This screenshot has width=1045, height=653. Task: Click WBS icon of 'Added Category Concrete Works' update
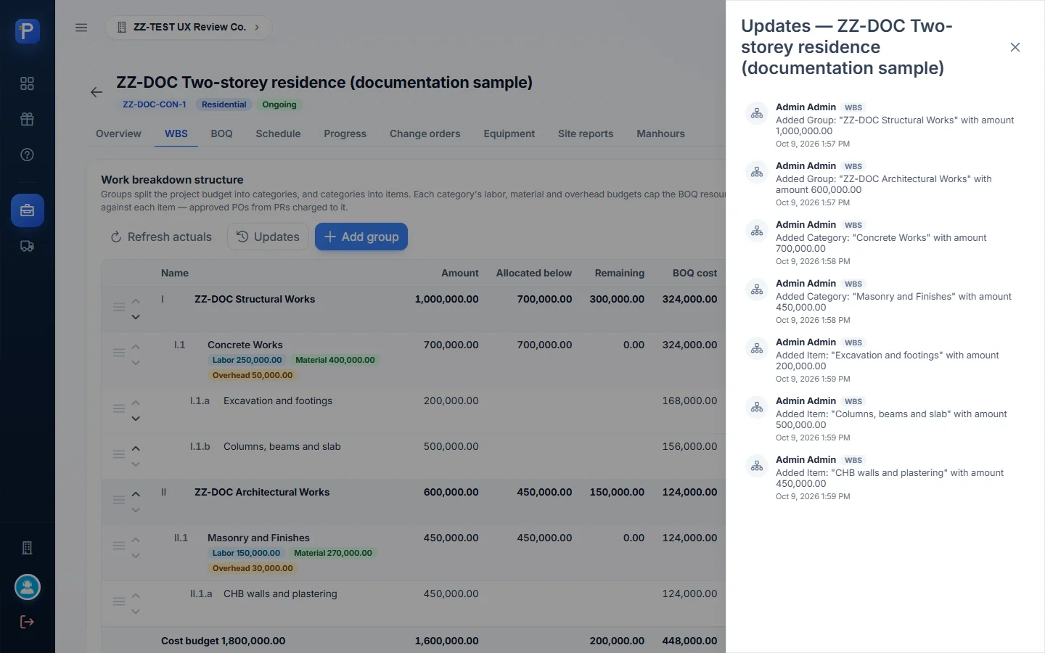tap(757, 231)
